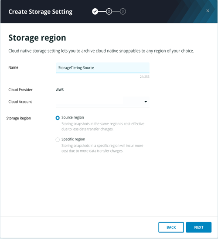Jump to step 3 circle in progress indicator
Viewport: 218px width, 239px height.
pyautogui.click(x=123, y=12)
